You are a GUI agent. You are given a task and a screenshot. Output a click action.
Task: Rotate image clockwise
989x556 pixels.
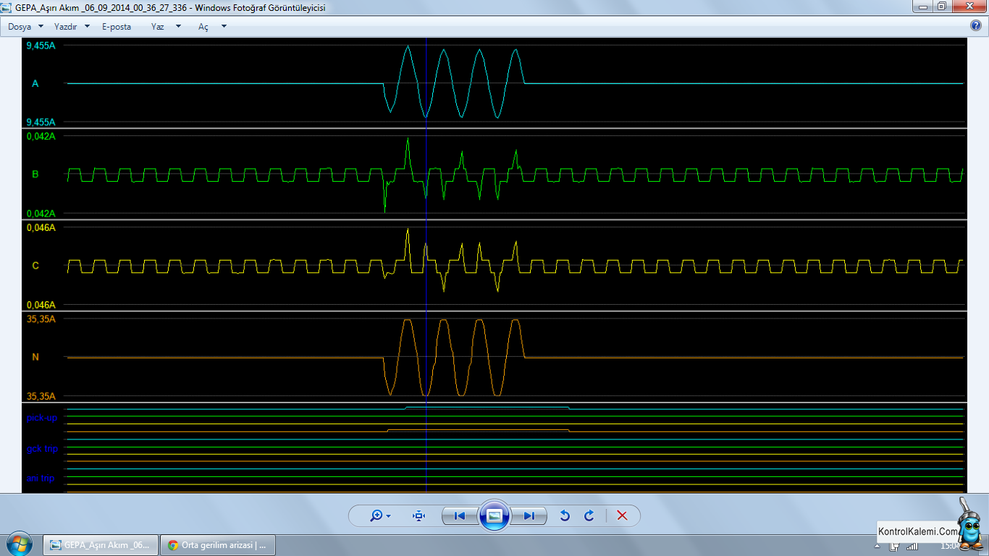click(x=589, y=515)
